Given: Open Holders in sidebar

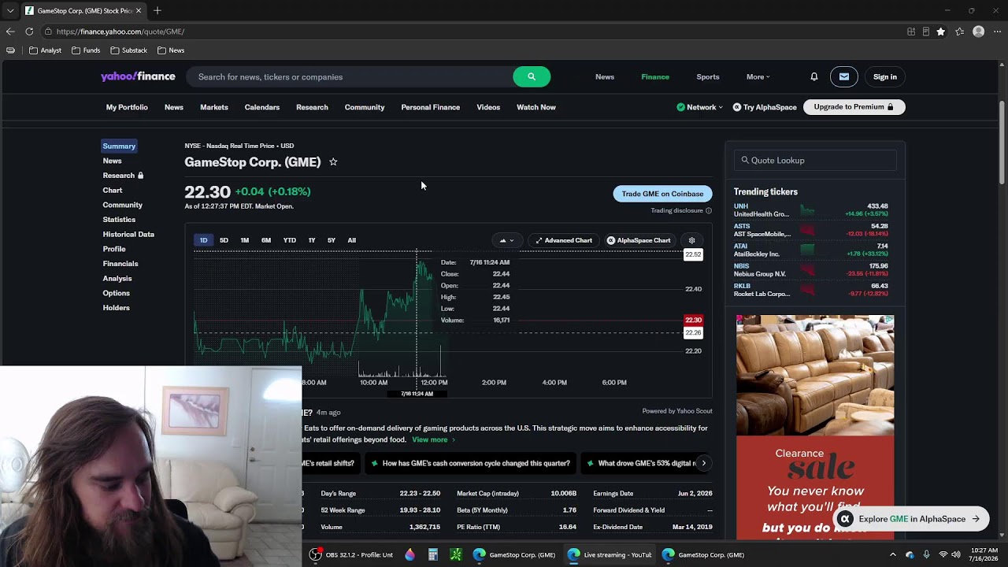Looking at the screenshot, I should click(x=116, y=308).
